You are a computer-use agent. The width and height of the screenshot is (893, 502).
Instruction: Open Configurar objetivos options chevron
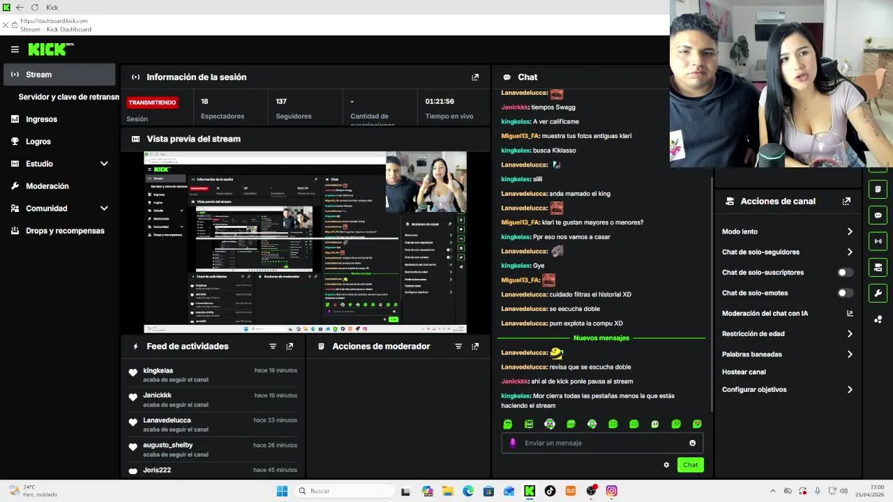850,390
